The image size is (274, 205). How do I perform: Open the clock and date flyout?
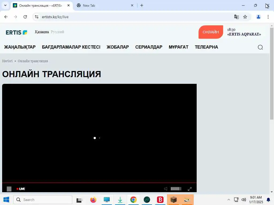[x=256, y=200]
